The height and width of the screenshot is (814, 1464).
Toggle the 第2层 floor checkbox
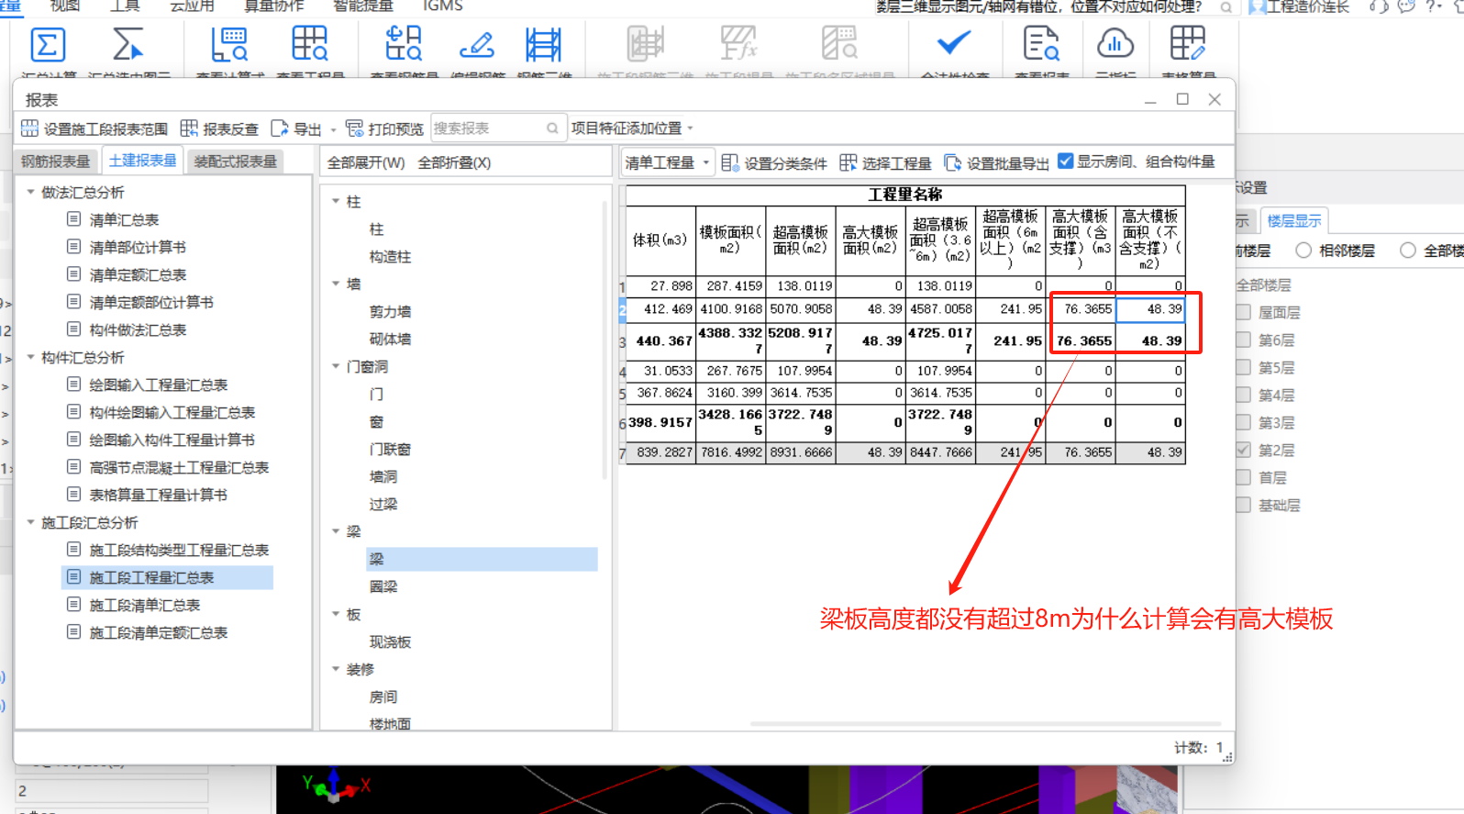tap(1244, 450)
